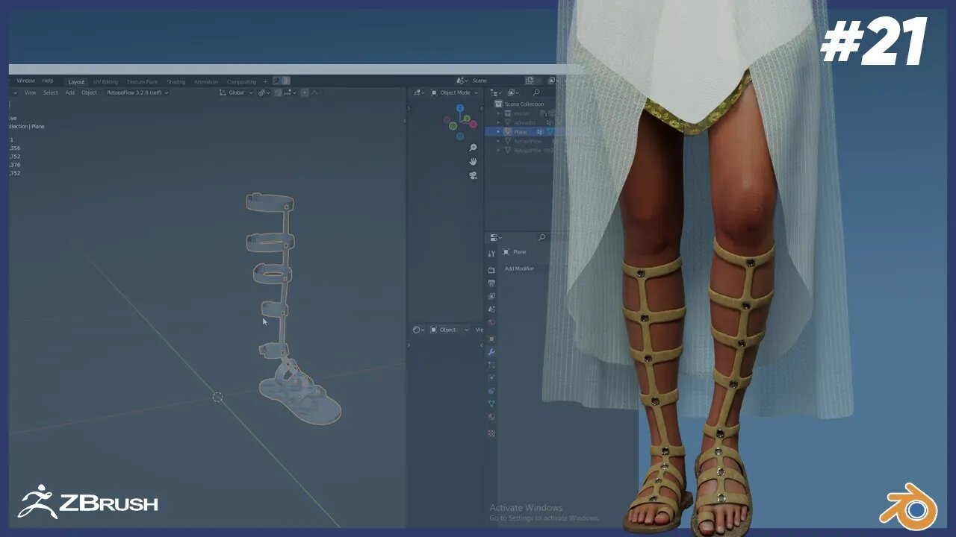
Task: Open the Object menu in viewport header
Action: [89, 92]
